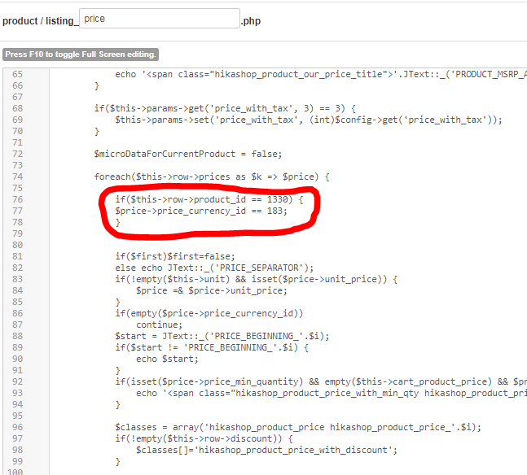Viewport: 527px width, 475px height.
Task: Click the closing brace on line 91
Action: [x=117, y=370]
